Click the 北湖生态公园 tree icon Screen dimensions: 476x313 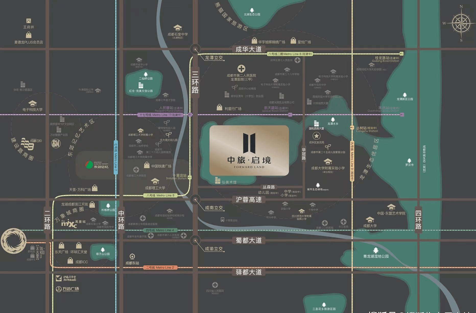pos(252,10)
